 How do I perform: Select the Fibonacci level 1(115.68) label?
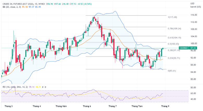172,17
